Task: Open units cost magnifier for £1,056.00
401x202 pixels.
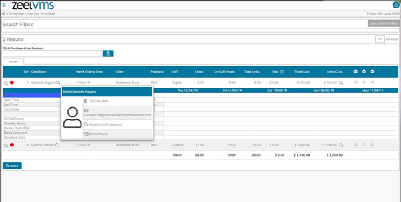Action: coord(341,145)
